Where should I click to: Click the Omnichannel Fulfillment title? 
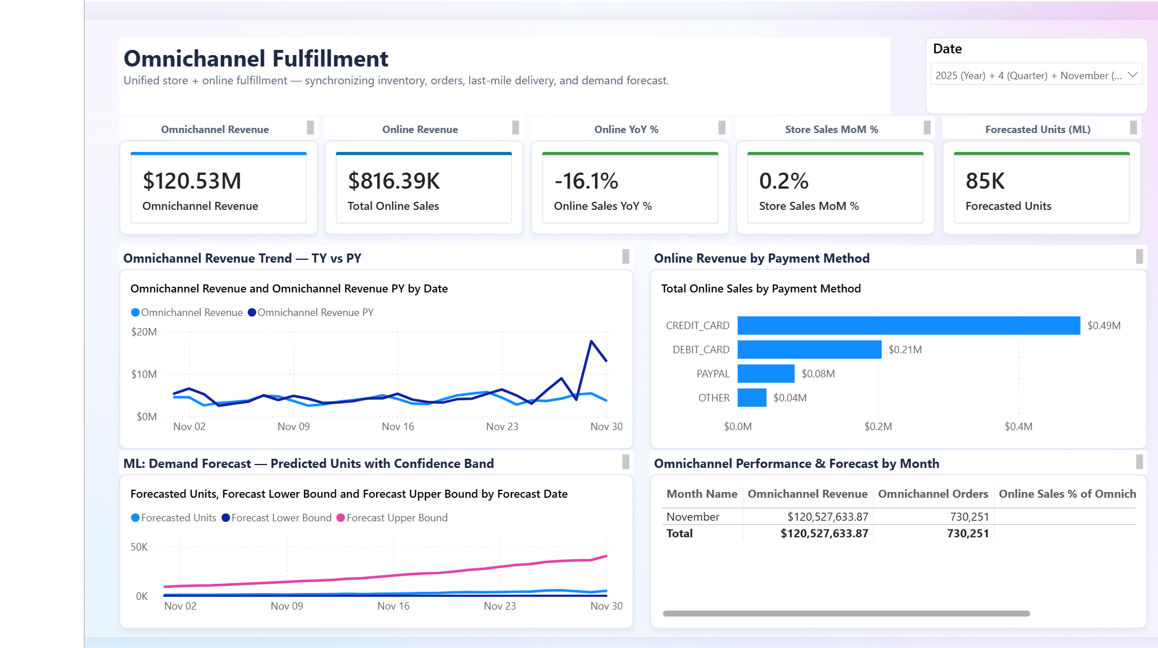pos(256,58)
